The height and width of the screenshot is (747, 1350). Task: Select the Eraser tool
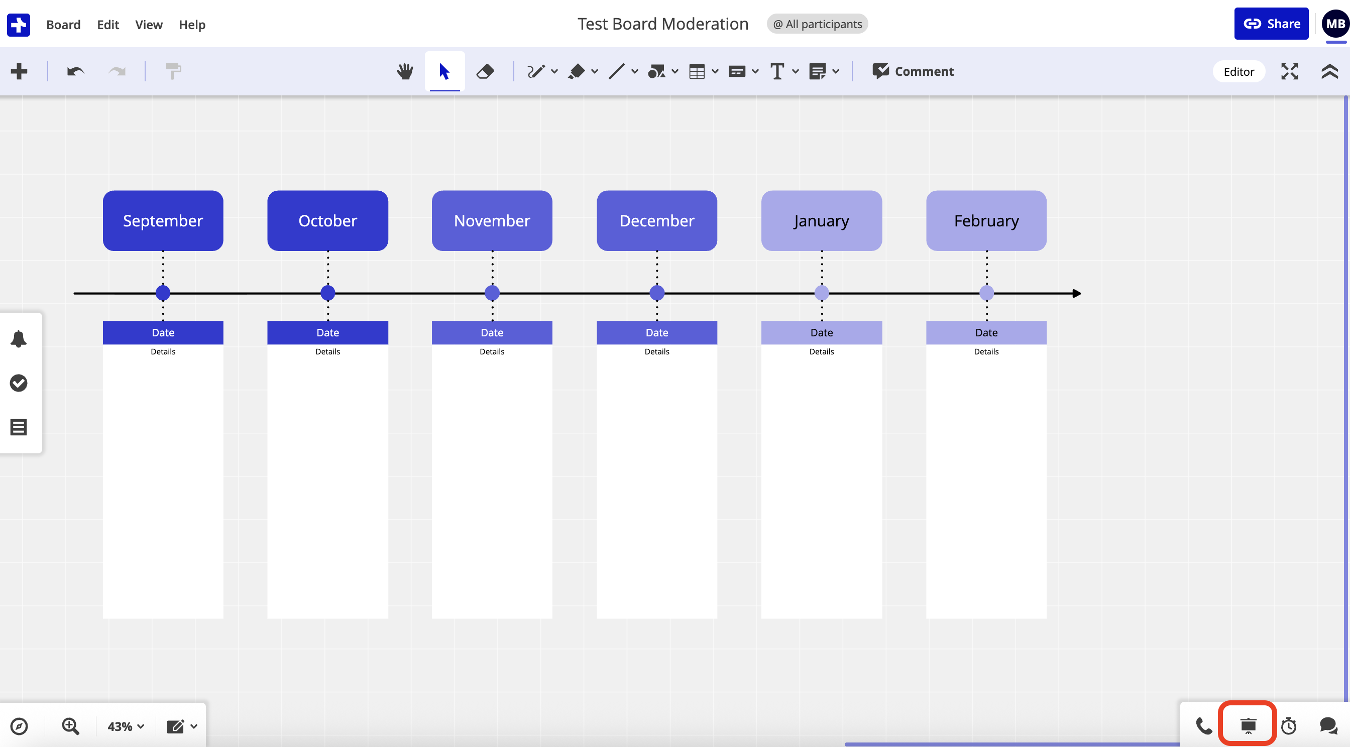pos(485,71)
